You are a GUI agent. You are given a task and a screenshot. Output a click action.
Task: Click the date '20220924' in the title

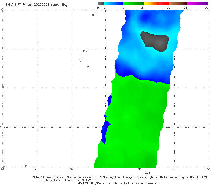[x=41, y=5]
